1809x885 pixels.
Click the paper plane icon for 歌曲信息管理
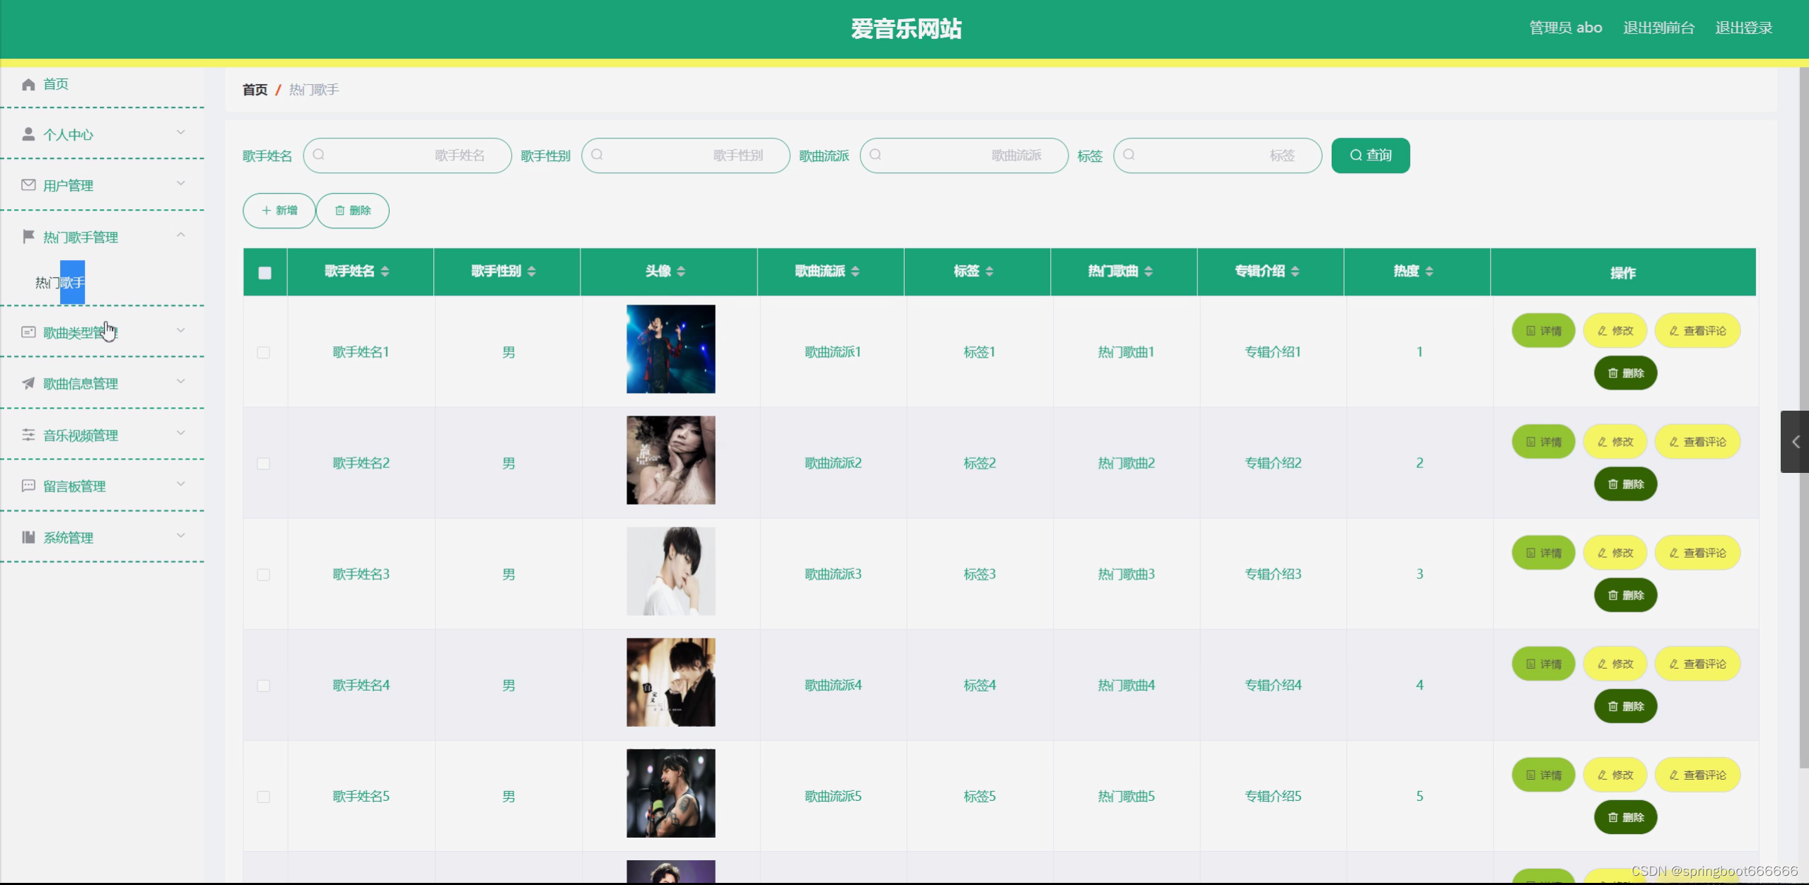point(28,383)
